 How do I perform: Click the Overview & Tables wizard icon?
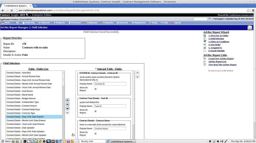pyautogui.click(x=204, y=35)
